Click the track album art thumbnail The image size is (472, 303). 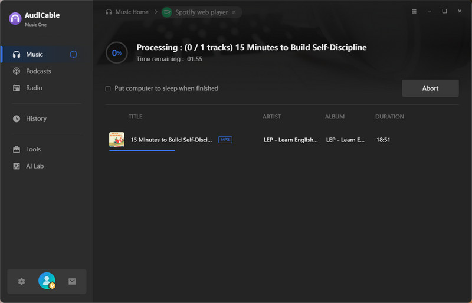[x=117, y=140]
